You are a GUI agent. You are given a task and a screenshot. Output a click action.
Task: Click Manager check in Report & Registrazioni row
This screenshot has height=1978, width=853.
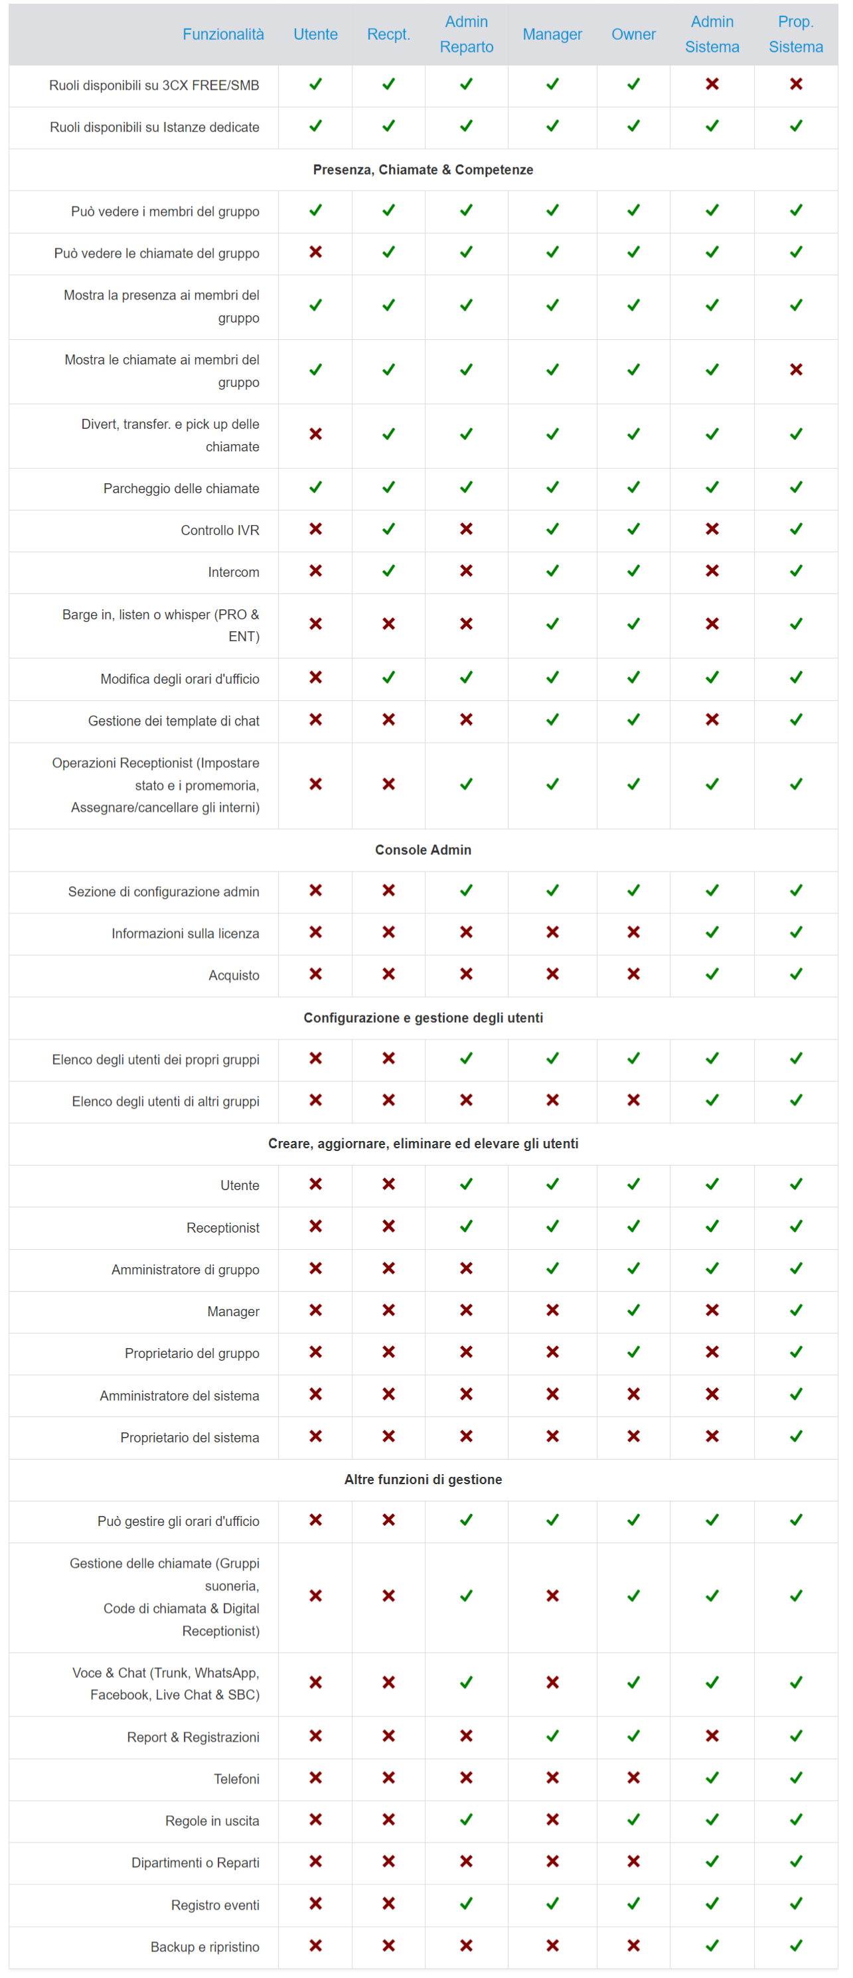pos(552,1735)
